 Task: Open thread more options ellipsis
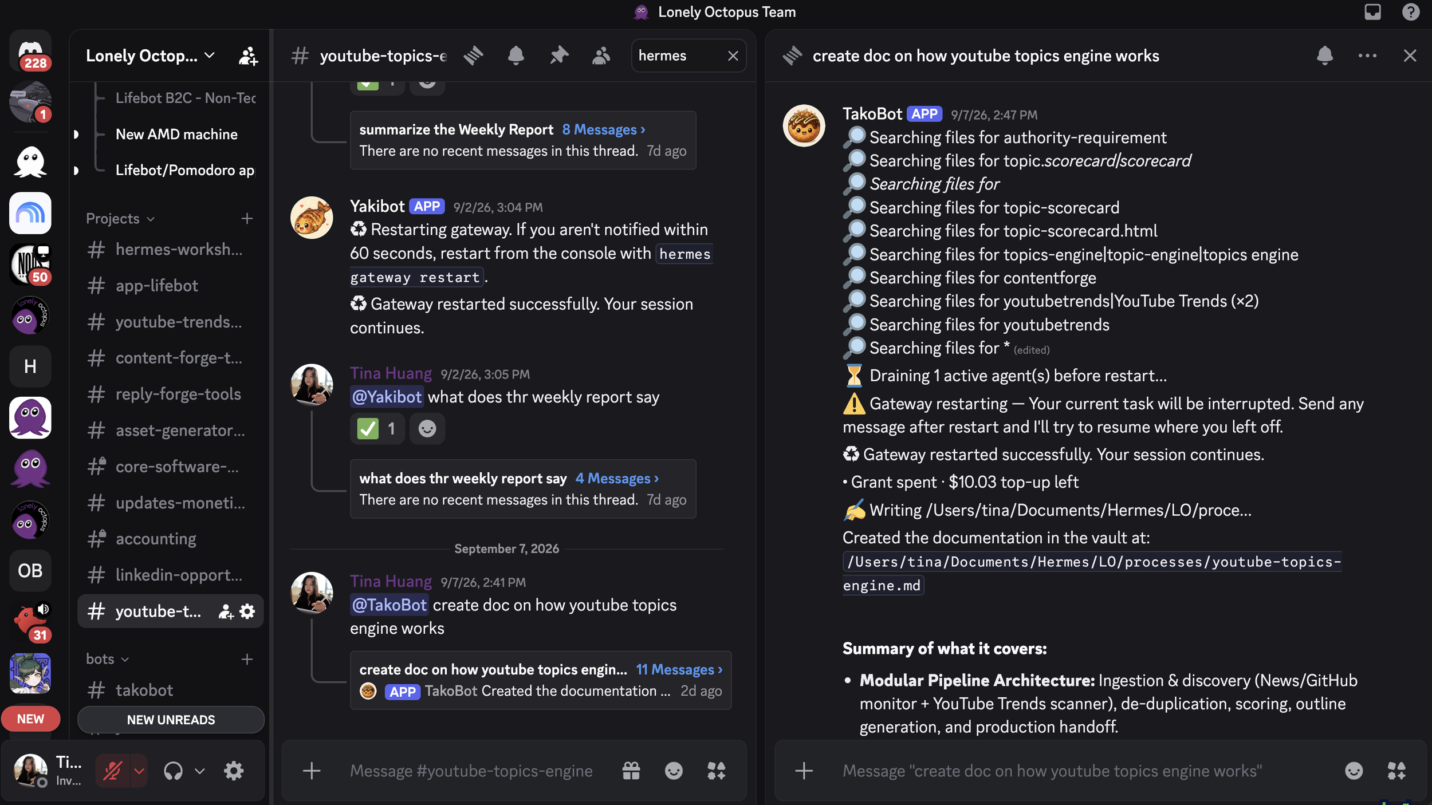(1367, 56)
